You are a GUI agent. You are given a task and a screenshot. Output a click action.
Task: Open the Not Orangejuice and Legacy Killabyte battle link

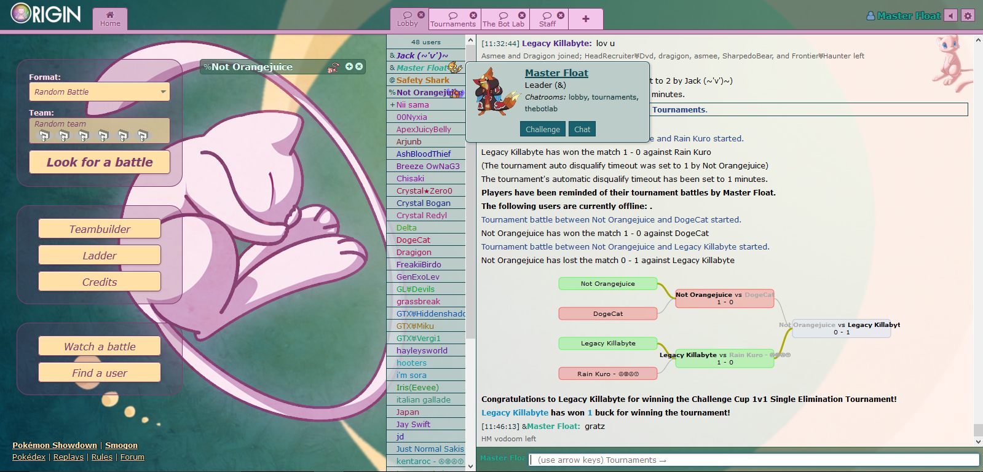(625, 246)
